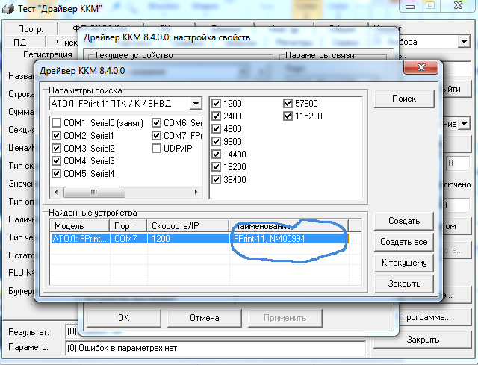
Task: Toggle the 19200 baud rate checkbox
Action: [x=216, y=167]
